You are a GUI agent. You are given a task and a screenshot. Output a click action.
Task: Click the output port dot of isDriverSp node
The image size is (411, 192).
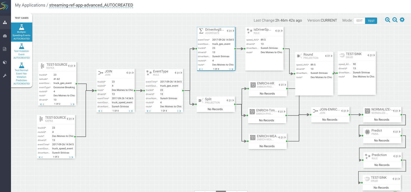pyautogui.click(x=284, y=49)
